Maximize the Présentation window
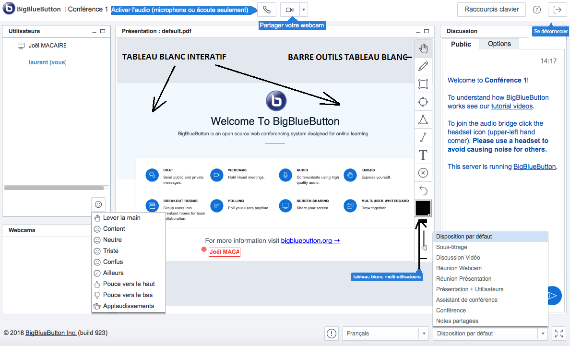The image size is (570, 346). [427, 31]
